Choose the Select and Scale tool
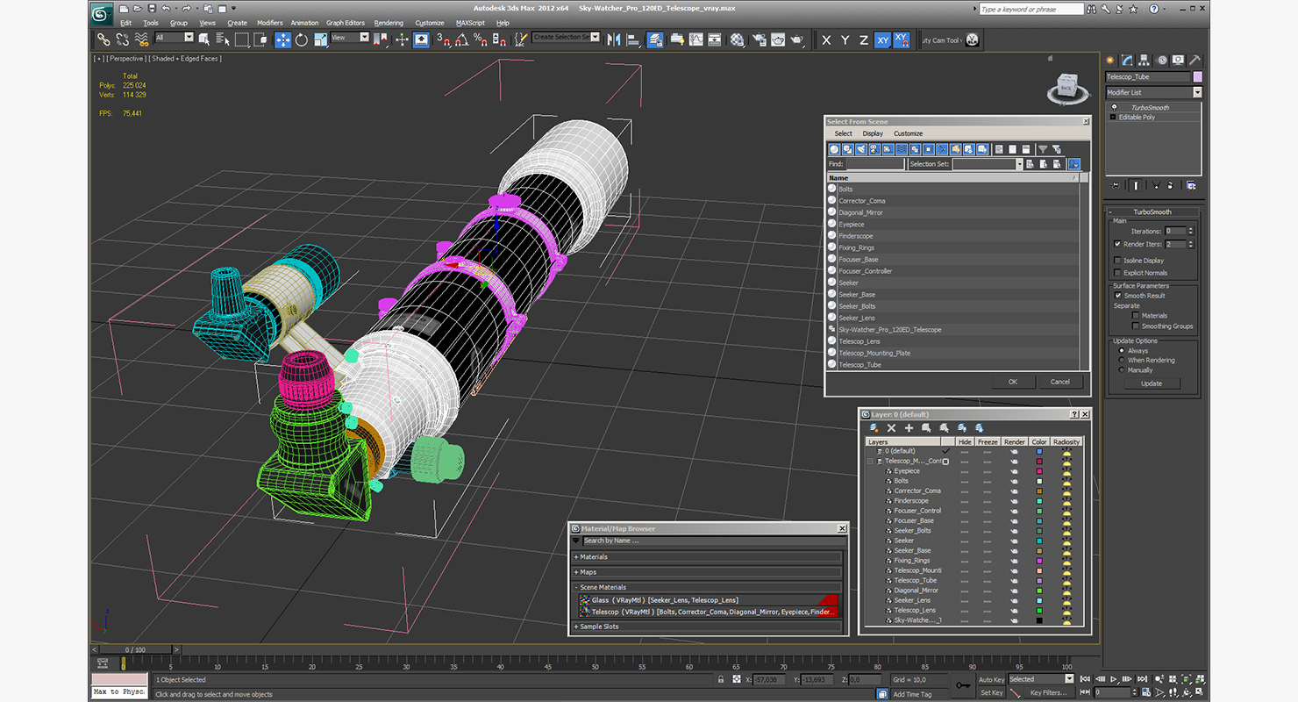1298x702 pixels. (320, 39)
